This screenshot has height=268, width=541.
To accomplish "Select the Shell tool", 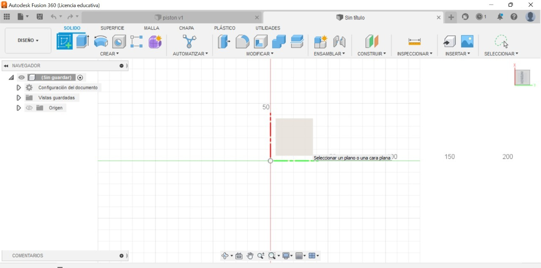I will point(261,41).
